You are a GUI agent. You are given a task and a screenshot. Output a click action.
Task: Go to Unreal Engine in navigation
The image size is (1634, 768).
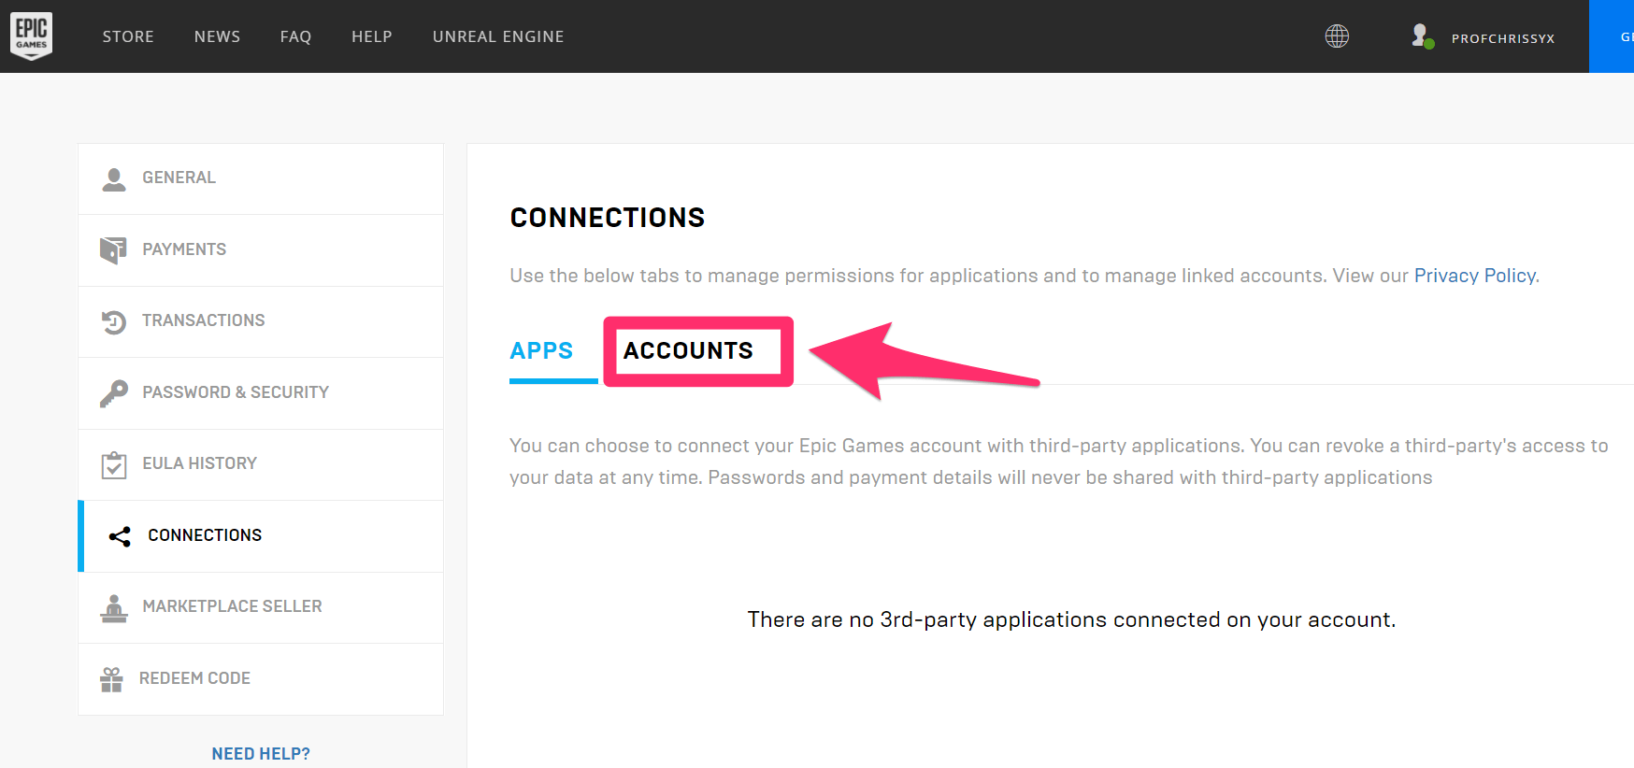498,36
